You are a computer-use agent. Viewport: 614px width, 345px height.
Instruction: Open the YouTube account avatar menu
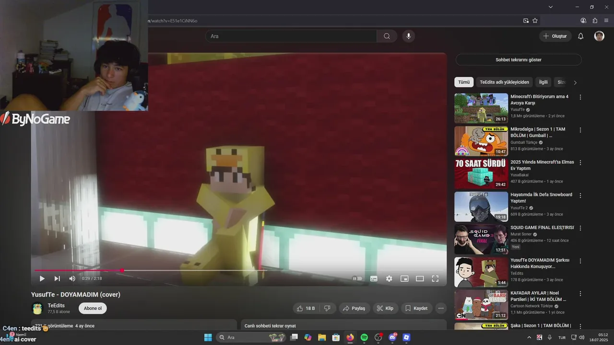click(x=599, y=36)
